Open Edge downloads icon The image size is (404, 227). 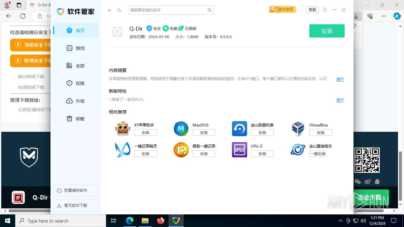click(x=356, y=16)
